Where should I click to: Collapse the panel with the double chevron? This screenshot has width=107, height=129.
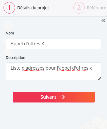coord(103,21)
